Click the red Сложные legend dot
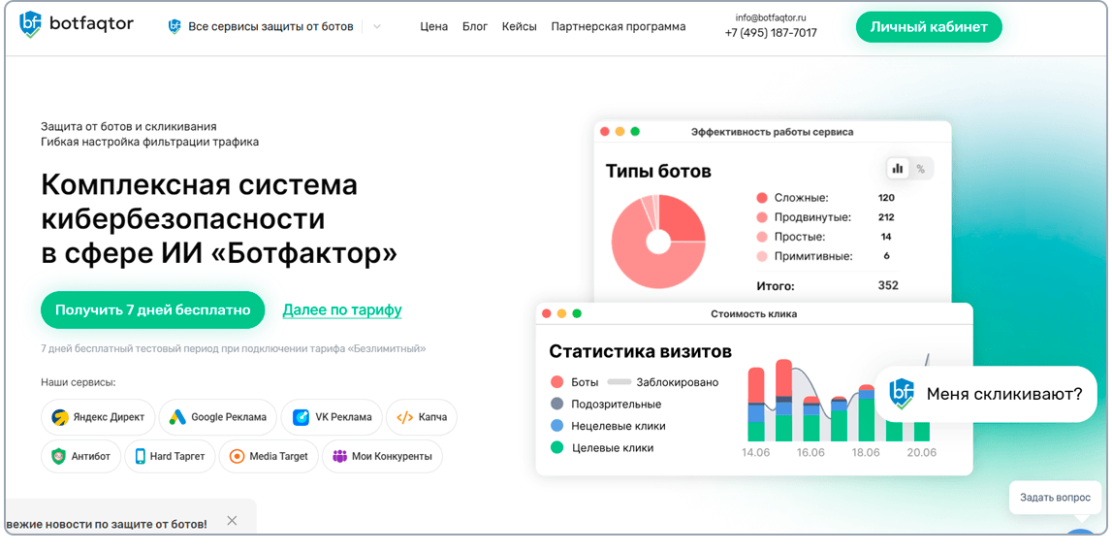1112x552 pixels. coord(762,198)
